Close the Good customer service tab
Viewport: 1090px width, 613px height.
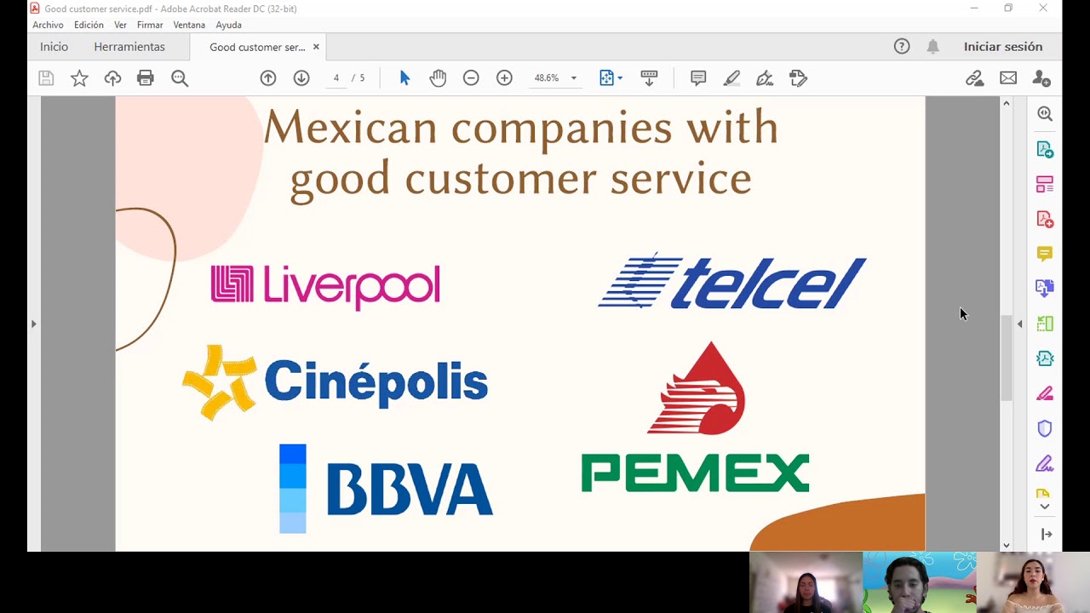(316, 47)
